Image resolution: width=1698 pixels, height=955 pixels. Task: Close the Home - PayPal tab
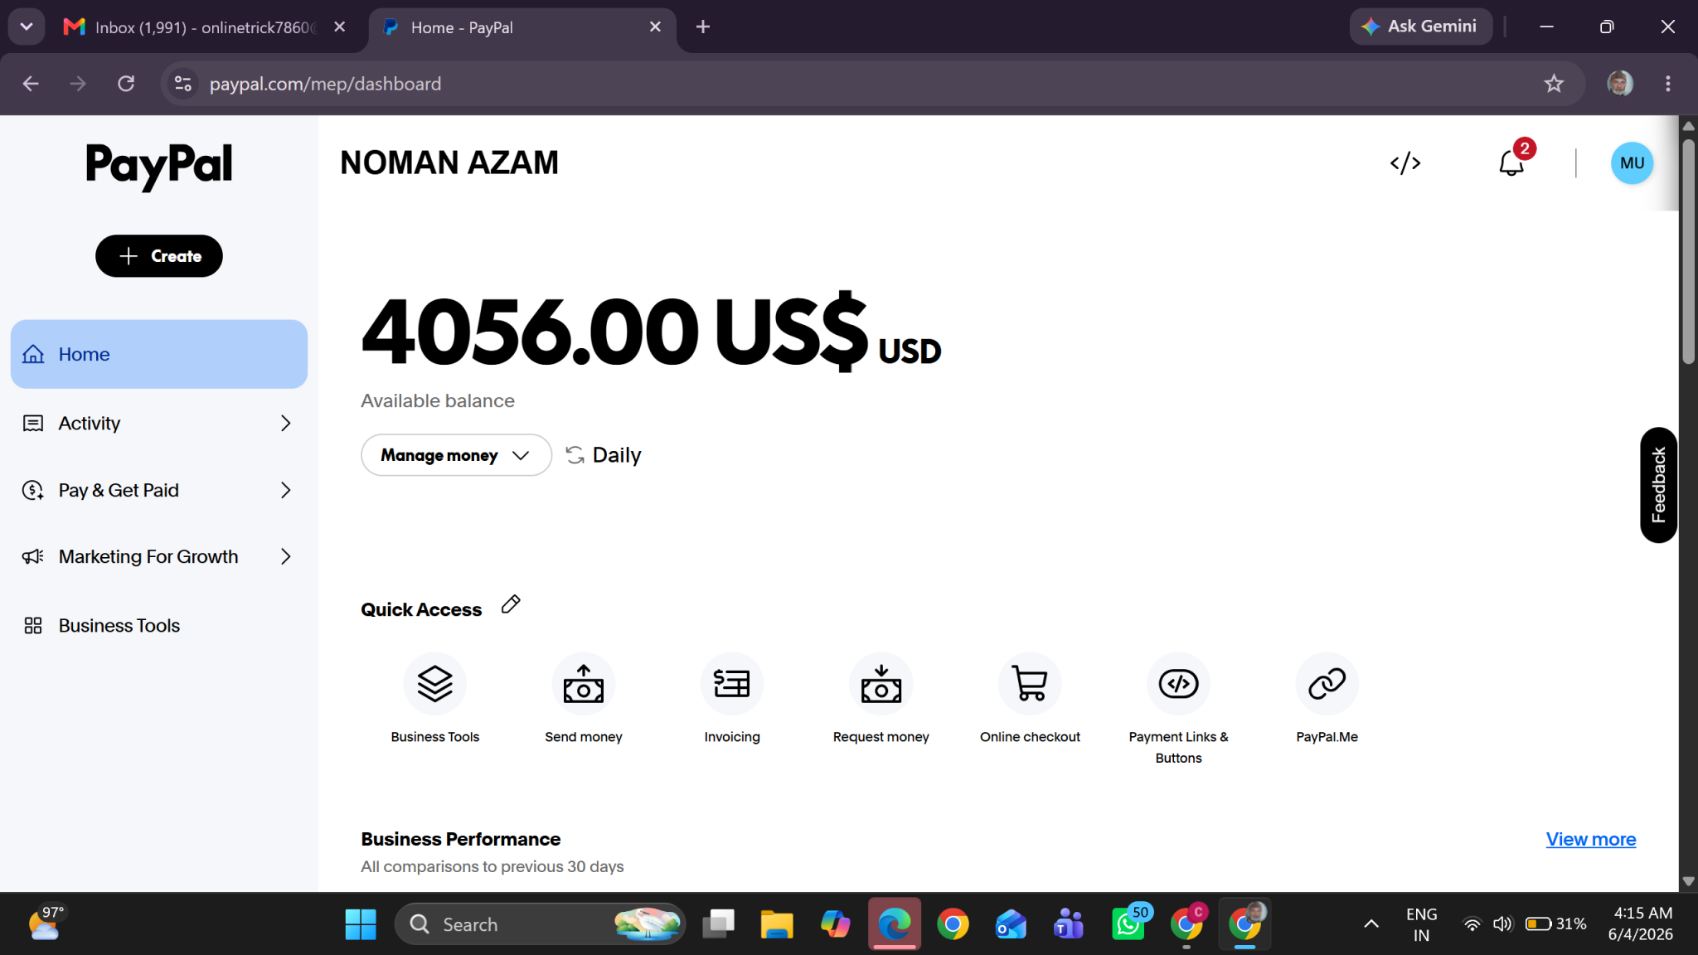click(655, 27)
